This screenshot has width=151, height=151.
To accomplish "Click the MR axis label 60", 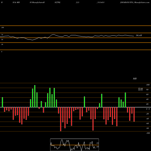I will click(147, 95).
